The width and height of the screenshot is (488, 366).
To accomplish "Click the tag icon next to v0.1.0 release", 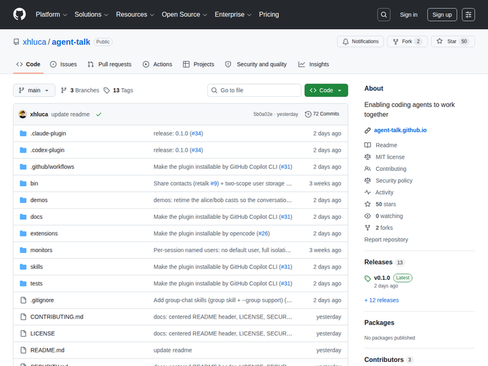I will 367,279.
